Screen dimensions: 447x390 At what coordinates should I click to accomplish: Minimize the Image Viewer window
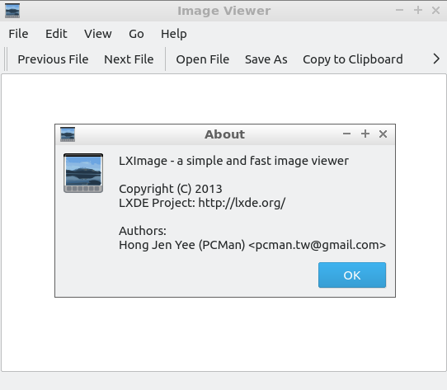tap(399, 10)
